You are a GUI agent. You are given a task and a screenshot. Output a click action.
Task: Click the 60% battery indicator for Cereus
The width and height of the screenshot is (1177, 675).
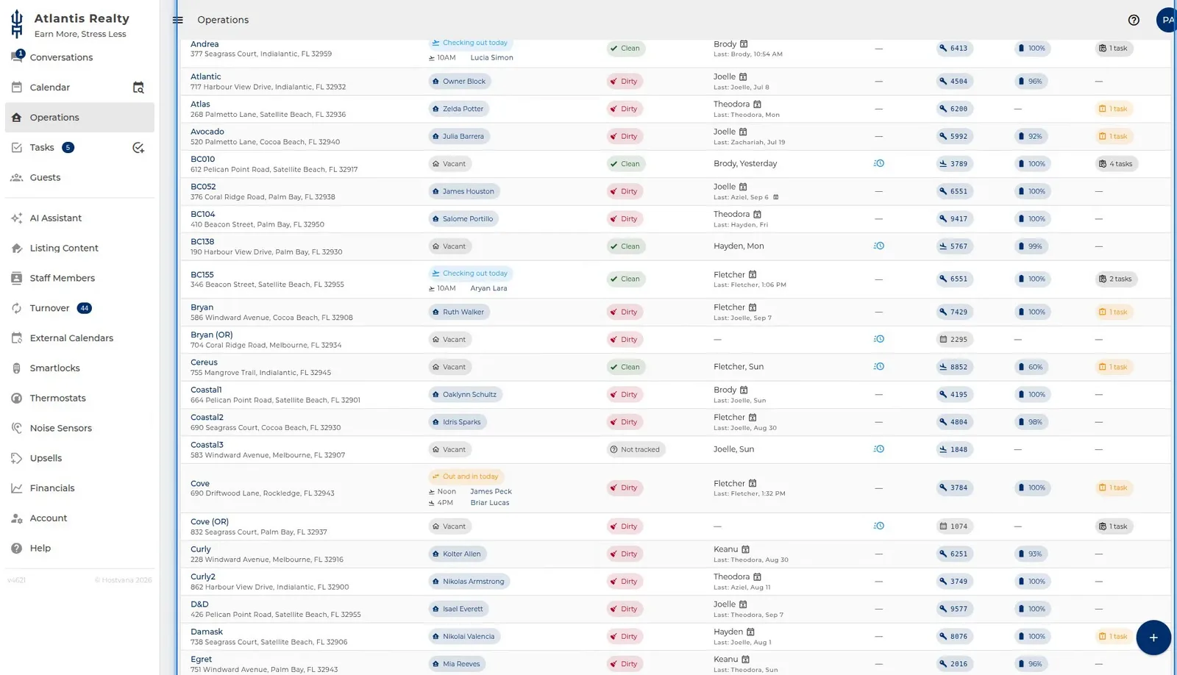(1031, 367)
